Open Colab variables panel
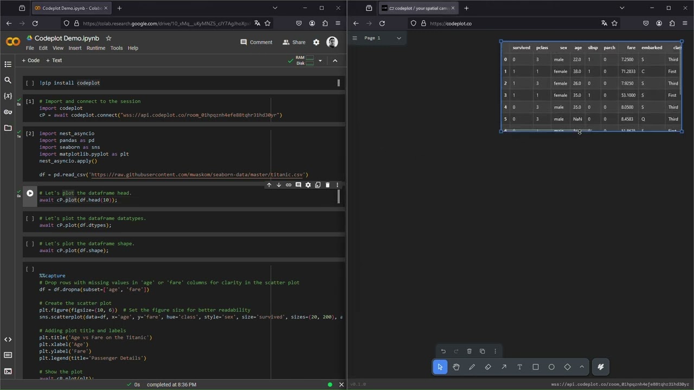 point(8,96)
